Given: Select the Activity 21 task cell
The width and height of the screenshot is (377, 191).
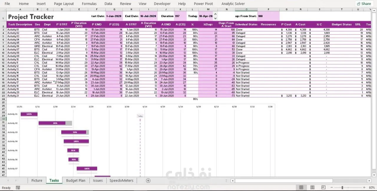Looking at the screenshot, I should (x=20, y=96).
